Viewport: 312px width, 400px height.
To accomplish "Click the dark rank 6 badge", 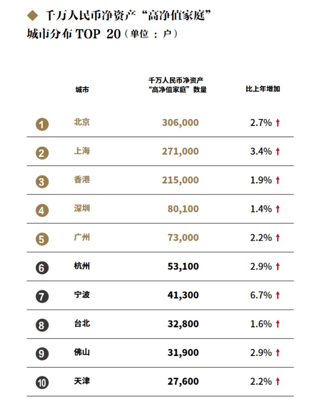I will click(x=42, y=268).
